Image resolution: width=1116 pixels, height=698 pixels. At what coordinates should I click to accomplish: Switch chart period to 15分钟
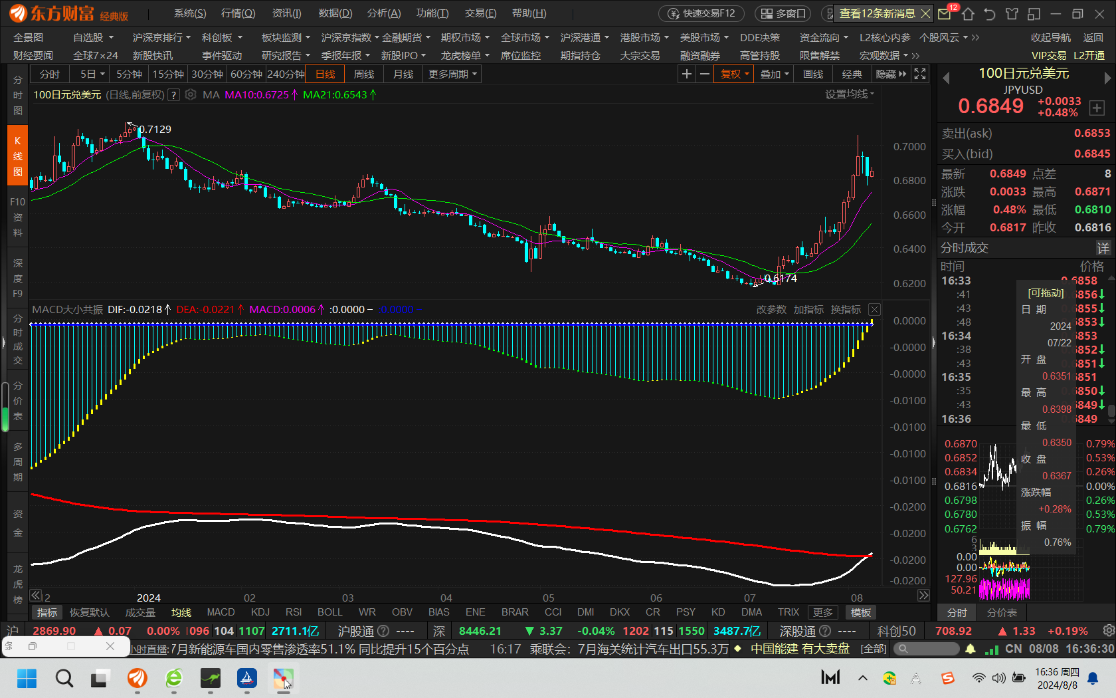[168, 74]
